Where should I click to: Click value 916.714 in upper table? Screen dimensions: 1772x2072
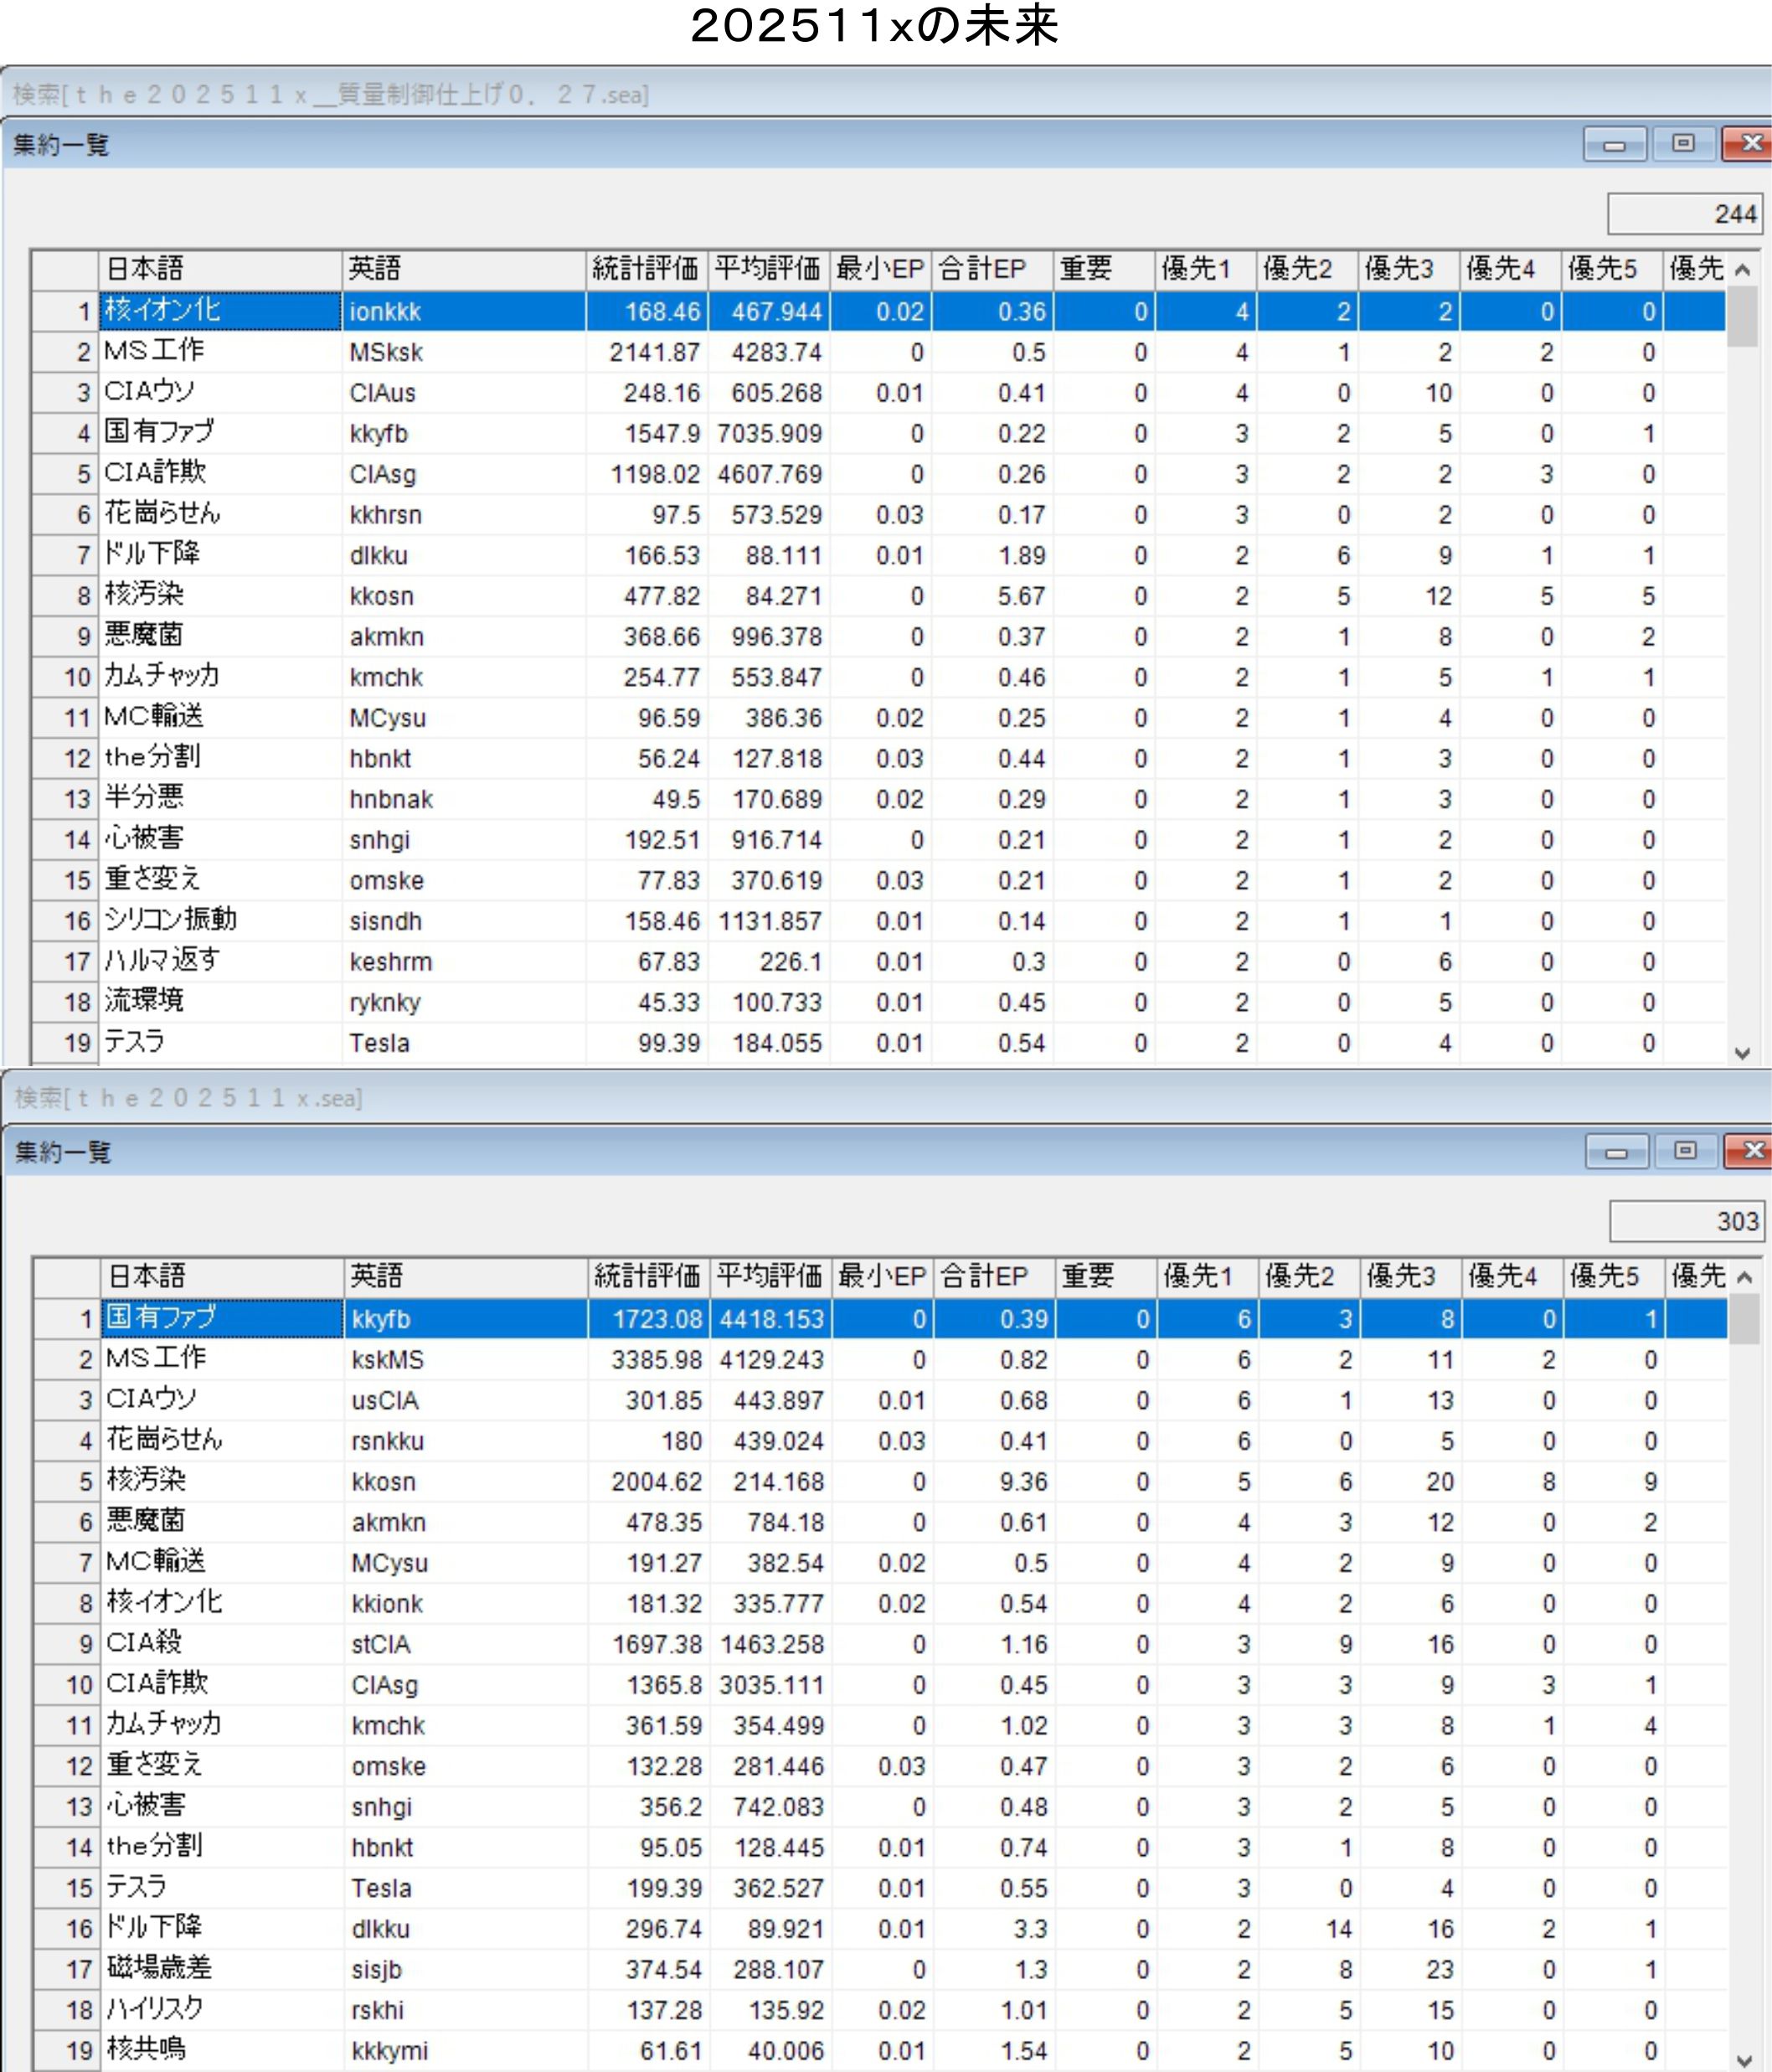(769, 840)
